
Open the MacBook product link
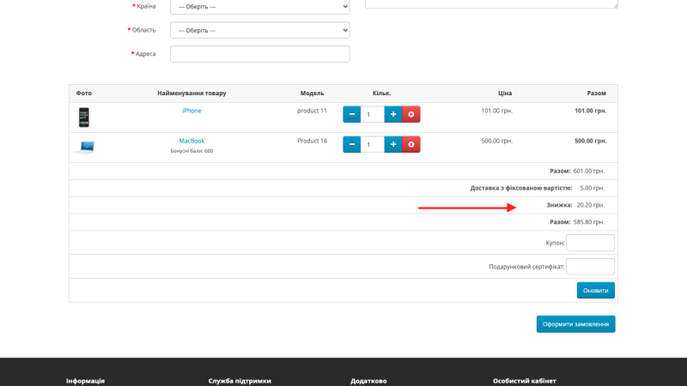(x=192, y=141)
